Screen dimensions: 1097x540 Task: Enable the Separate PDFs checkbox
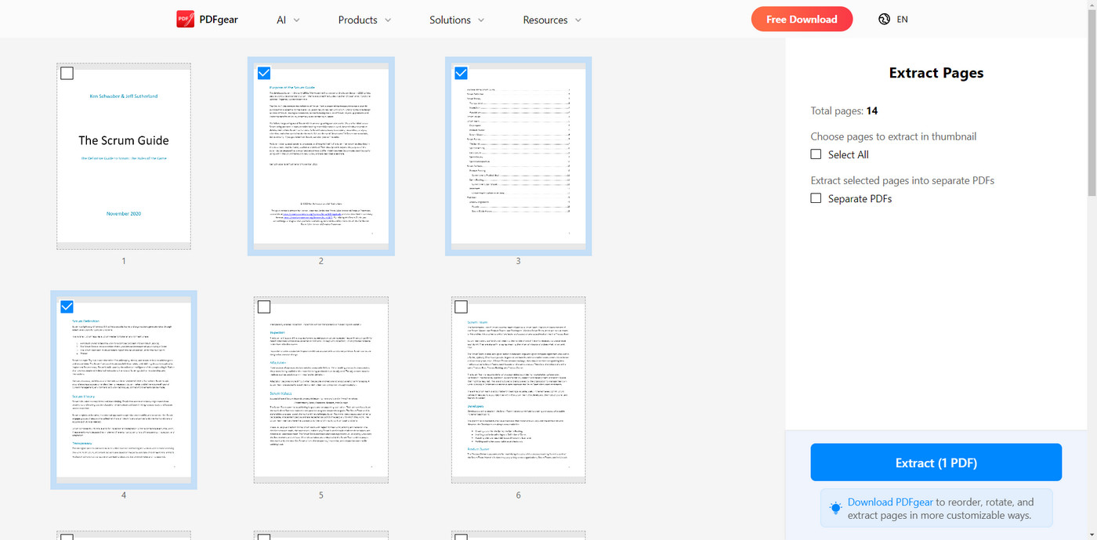click(x=815, y=198)
